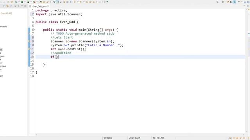Click the Open Perspective icon
250x140 pixels.
click(223, 2)
